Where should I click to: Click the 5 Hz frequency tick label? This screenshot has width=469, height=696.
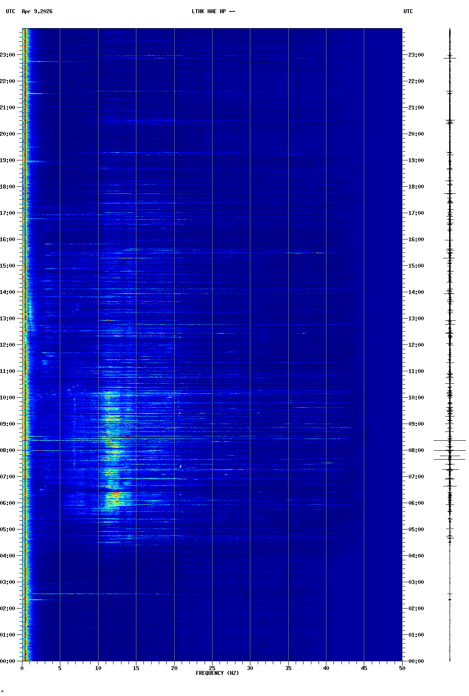pos(60,668)
